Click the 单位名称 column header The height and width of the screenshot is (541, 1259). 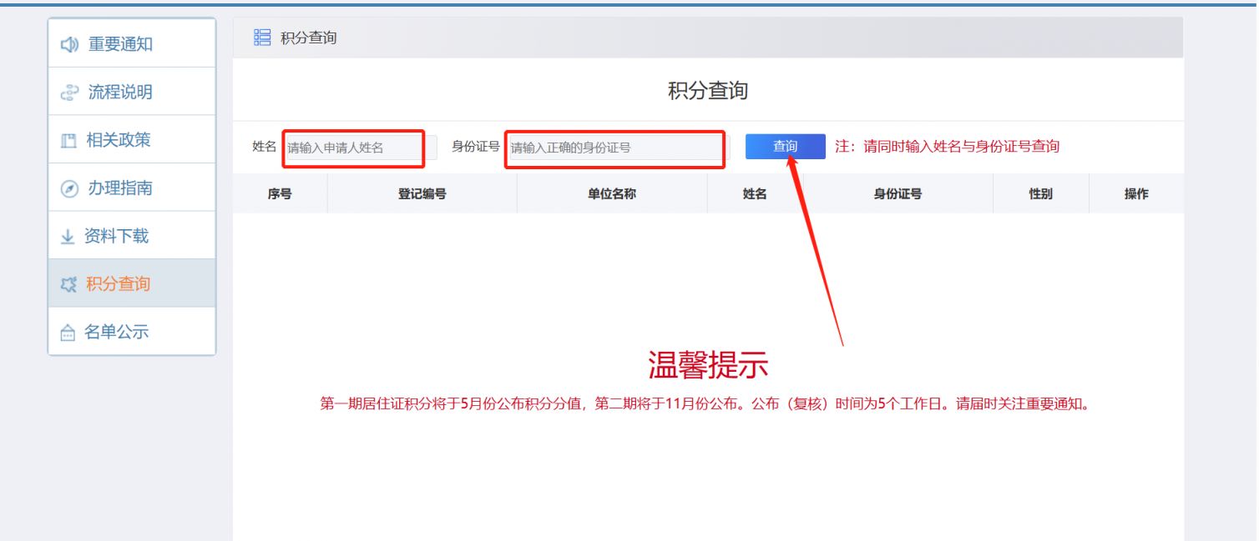click(611, 194)
